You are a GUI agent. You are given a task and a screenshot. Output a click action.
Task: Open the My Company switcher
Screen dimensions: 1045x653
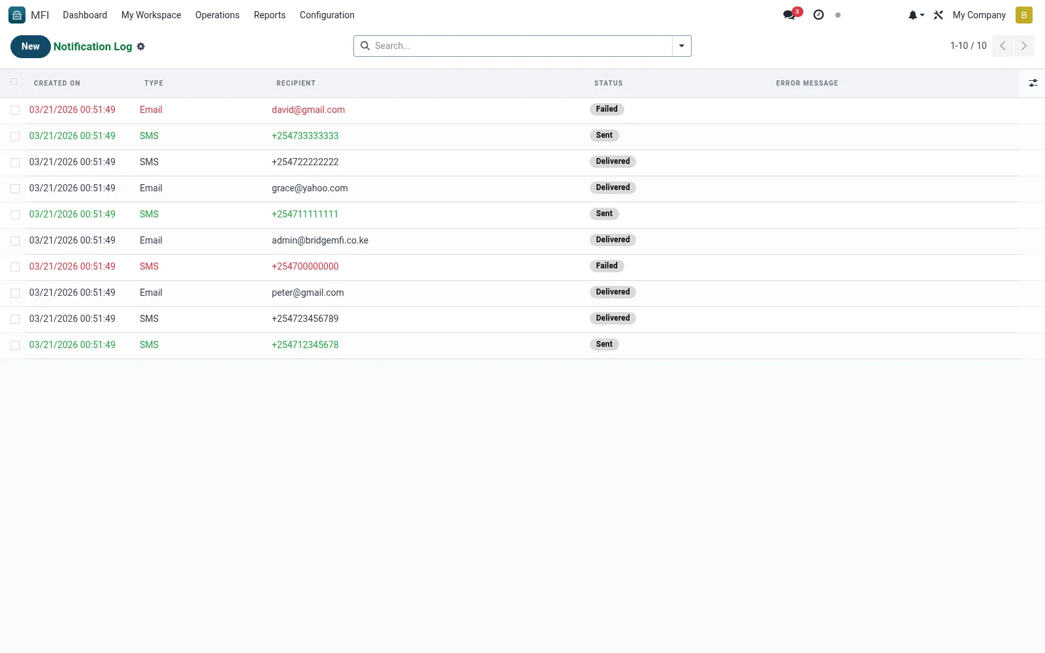[979, 15]
